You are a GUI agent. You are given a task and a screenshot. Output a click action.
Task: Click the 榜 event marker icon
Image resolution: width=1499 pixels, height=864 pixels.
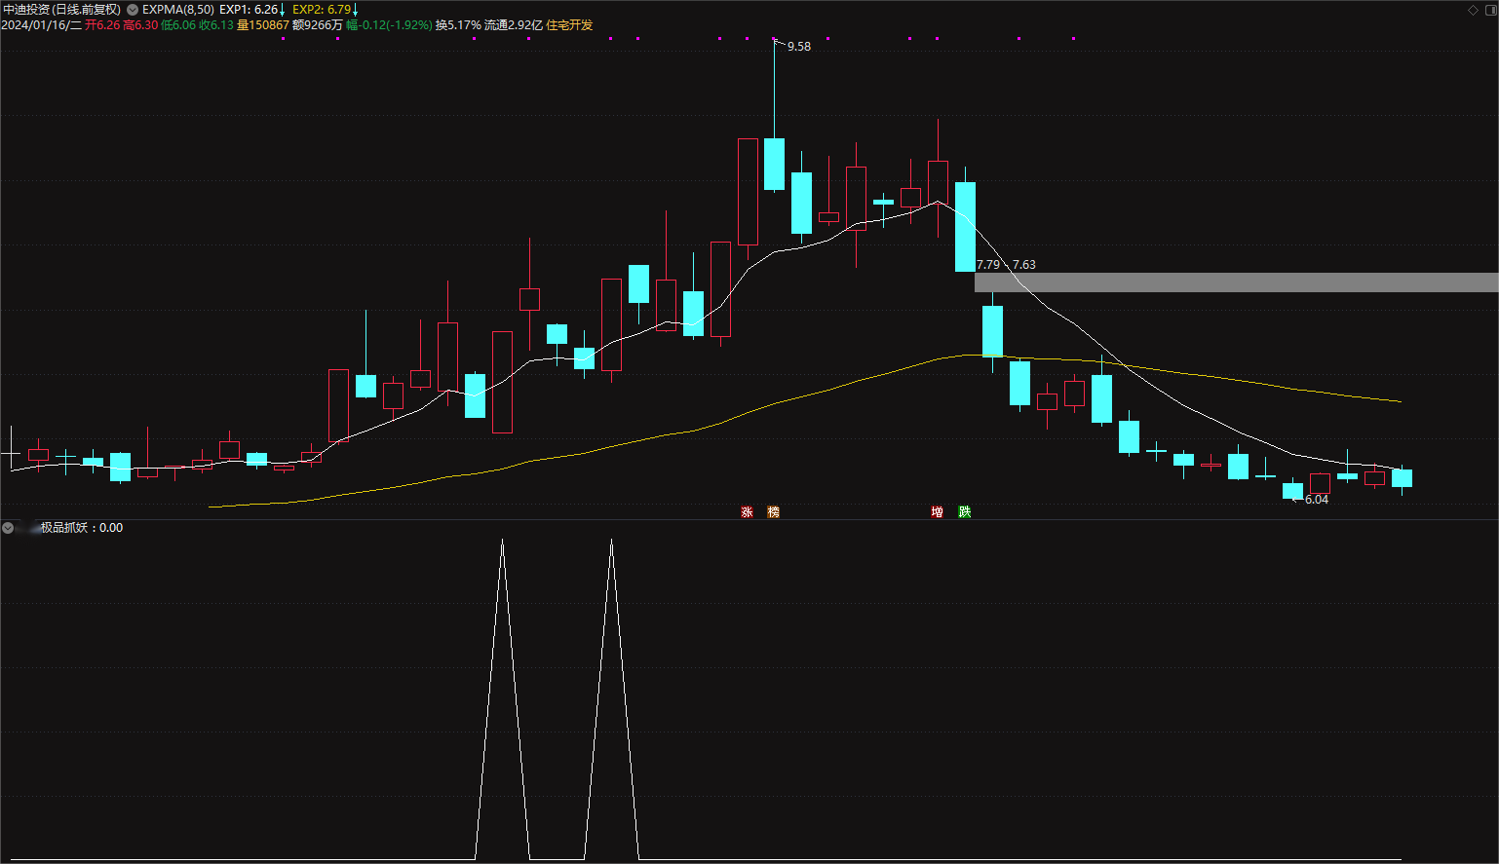(773, 512)
